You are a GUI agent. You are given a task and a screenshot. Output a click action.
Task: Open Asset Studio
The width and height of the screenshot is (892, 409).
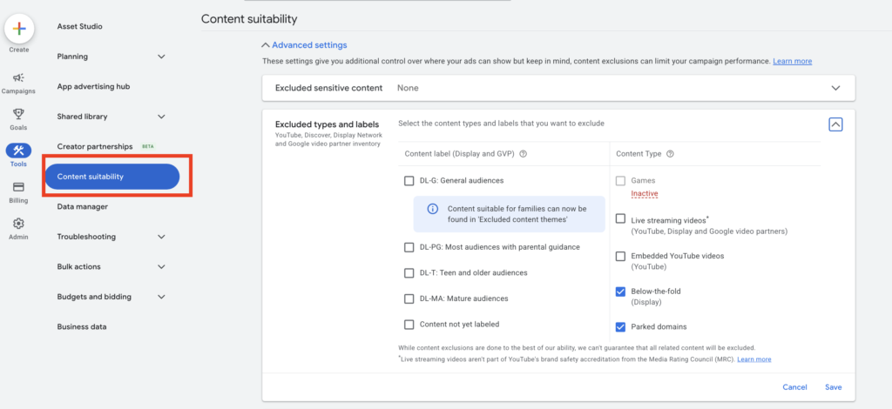(79, 27)
